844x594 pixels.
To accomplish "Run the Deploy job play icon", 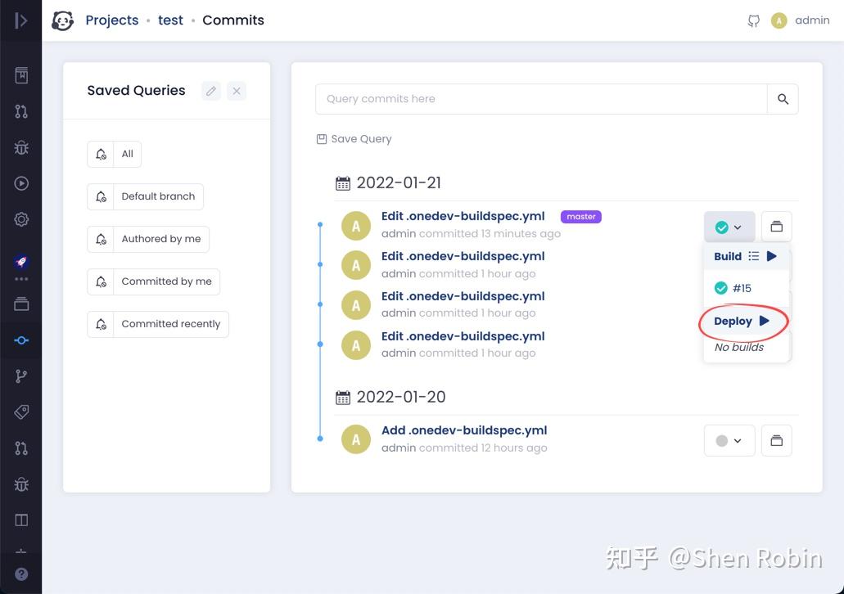I will tap(765, 321).
